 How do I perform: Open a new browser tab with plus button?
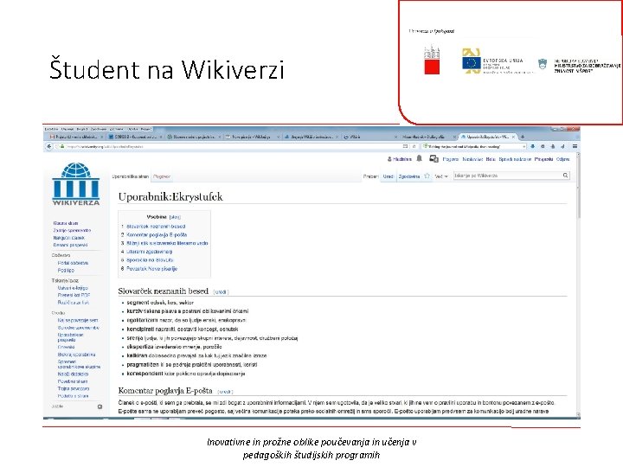pos(523,137)
